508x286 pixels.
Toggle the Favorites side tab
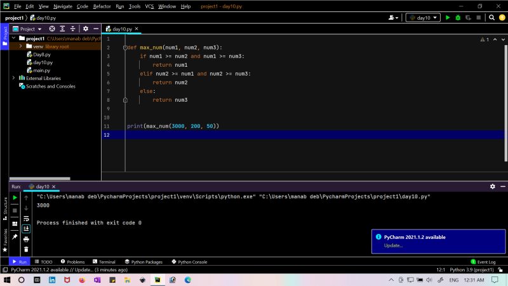[5, 240]
